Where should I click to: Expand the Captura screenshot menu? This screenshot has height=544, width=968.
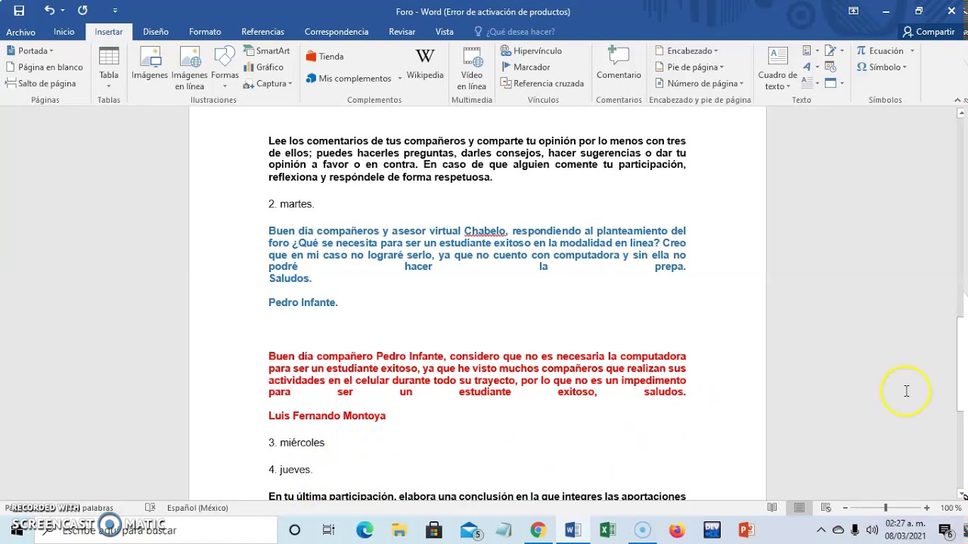(268, 84)
